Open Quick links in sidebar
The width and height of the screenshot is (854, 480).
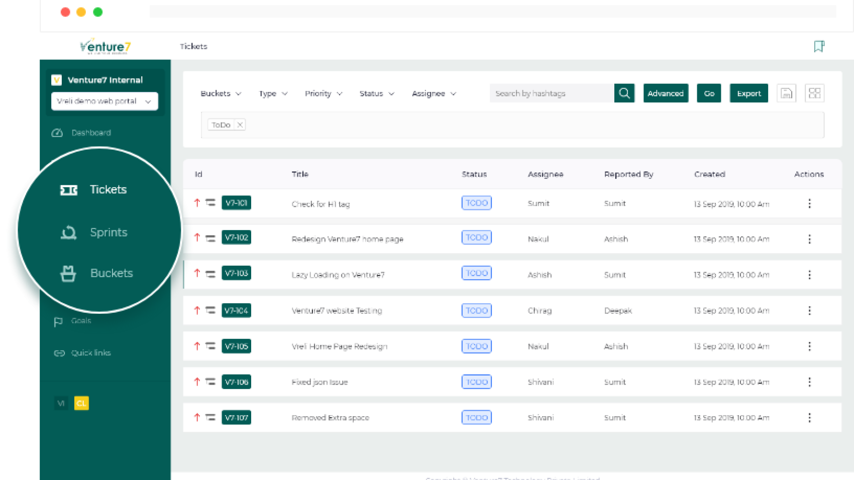(91, 353)
